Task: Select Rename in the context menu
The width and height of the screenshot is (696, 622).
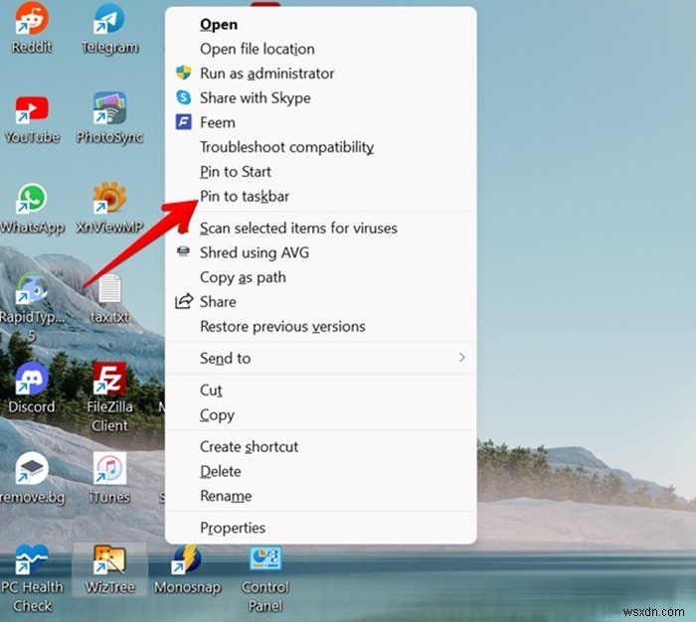Action: (x=321, y=496)
